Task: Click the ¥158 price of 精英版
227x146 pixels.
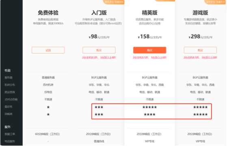Action: pyautogui.click(x=150, y=36)
